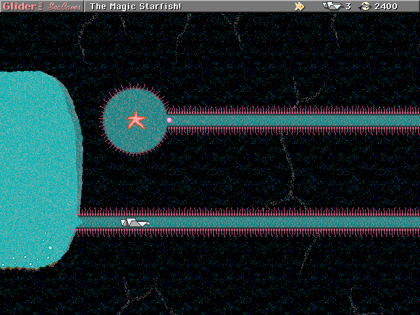Click the upper water tunnel right of pearl
The height and width of the screenshot is (315, 420).
point(295,120)
